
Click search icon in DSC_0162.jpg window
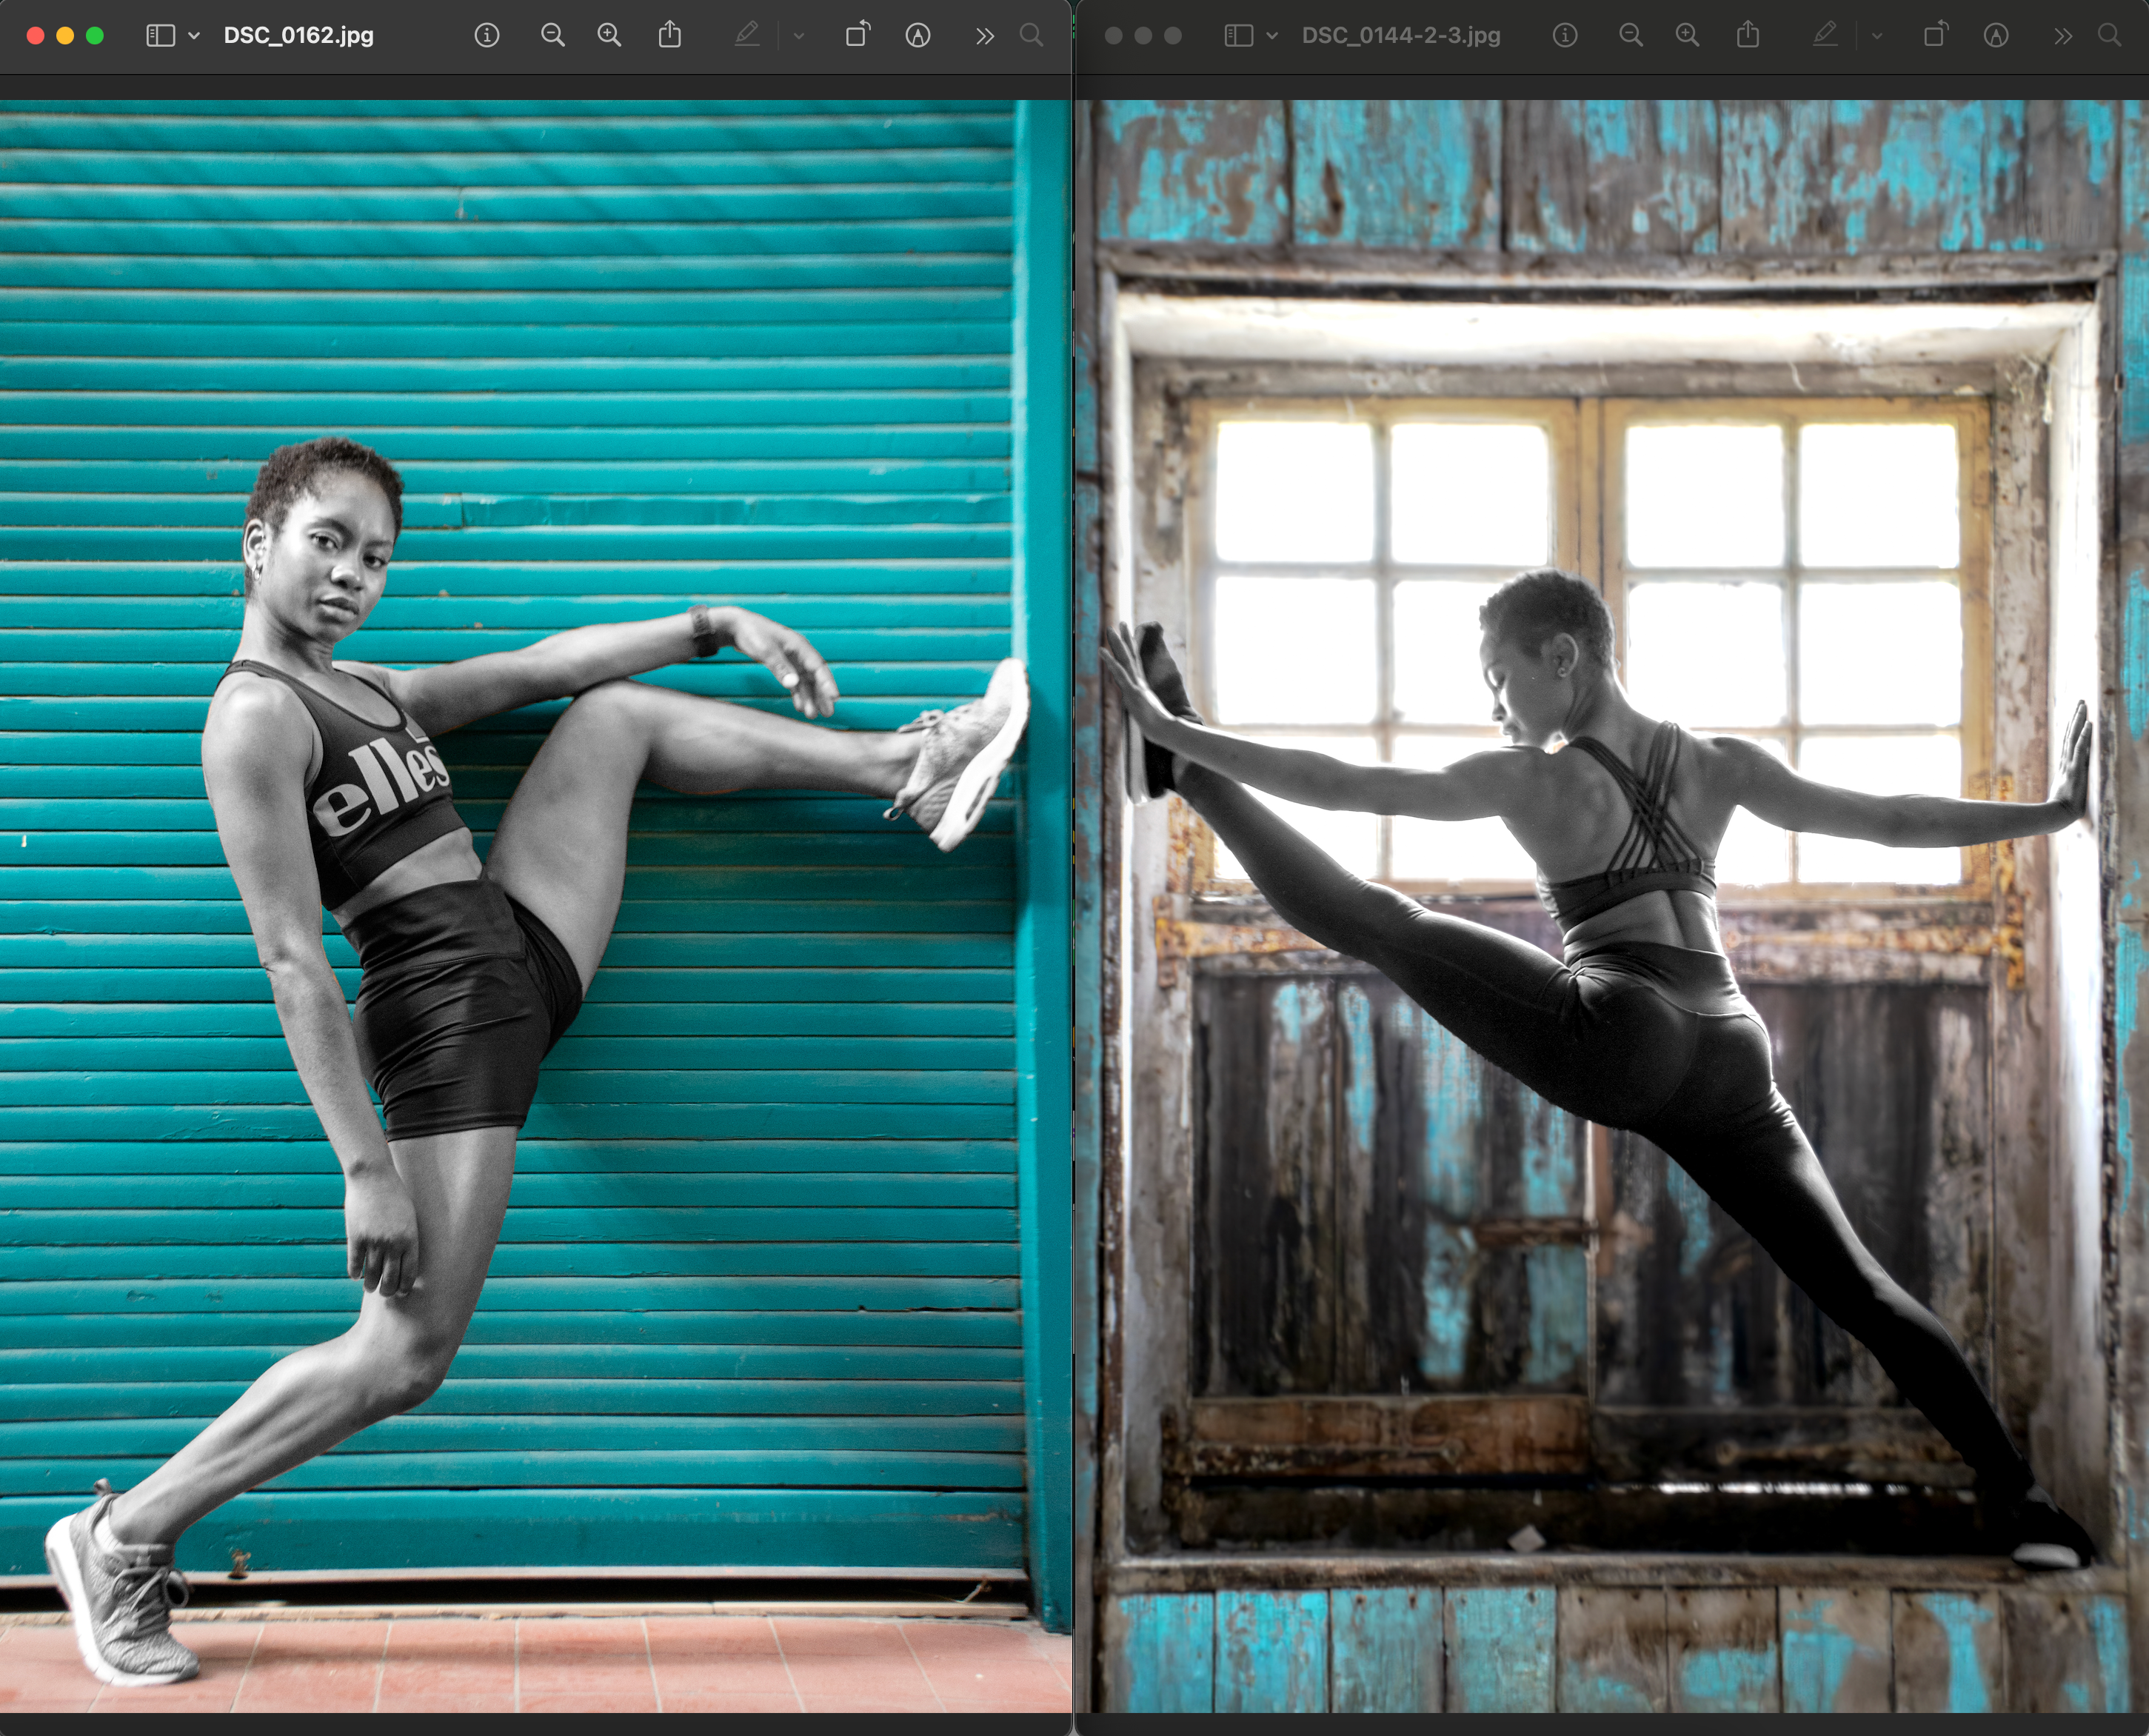[x=1031, y=36]
